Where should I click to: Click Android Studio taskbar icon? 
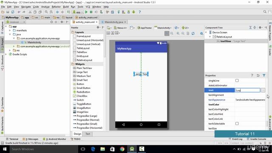pos(132,149)
